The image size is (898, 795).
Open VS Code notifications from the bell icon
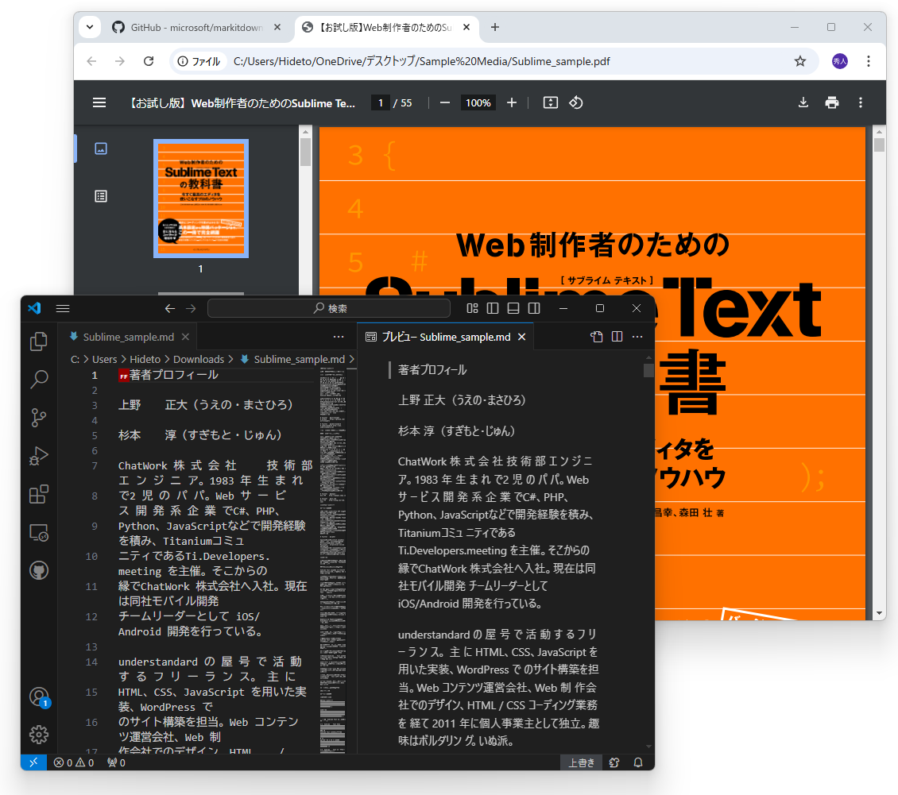click(x=637, y=762)
